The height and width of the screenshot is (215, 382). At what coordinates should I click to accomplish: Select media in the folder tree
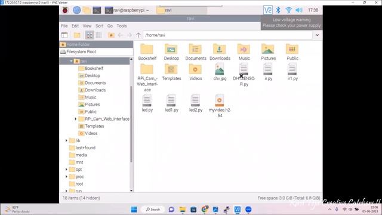(x=81, y=155)
